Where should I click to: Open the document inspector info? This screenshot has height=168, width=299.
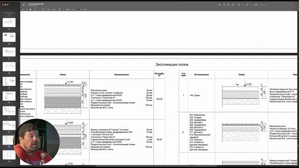click(x=219, y=5)
